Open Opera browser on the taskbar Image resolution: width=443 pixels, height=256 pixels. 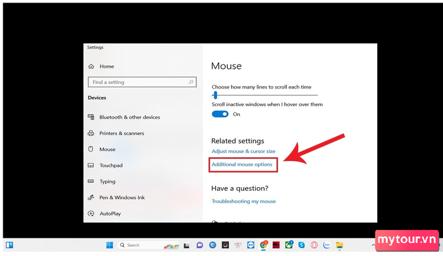(x=314, y=245)
